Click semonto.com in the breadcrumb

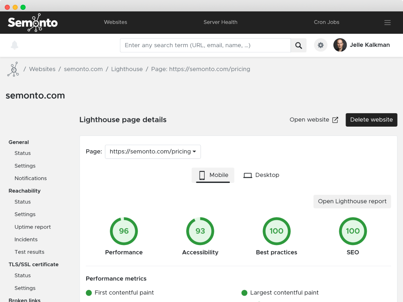click(83, 69)
